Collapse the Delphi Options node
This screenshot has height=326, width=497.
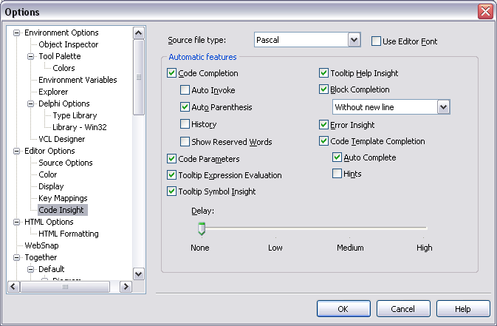(x=31, y=104)
